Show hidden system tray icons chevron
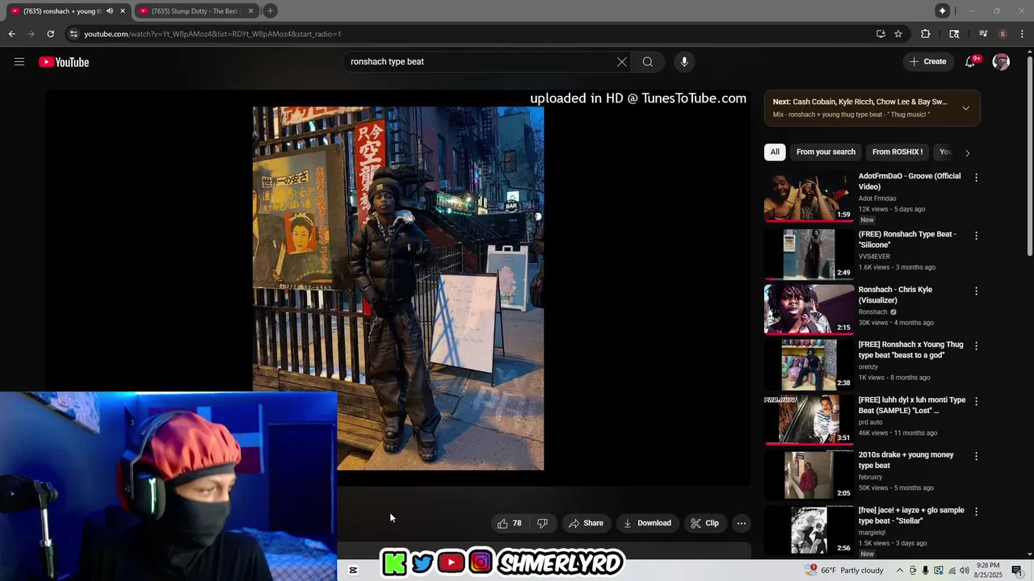 pyautogui.click(x=900, y=571)
